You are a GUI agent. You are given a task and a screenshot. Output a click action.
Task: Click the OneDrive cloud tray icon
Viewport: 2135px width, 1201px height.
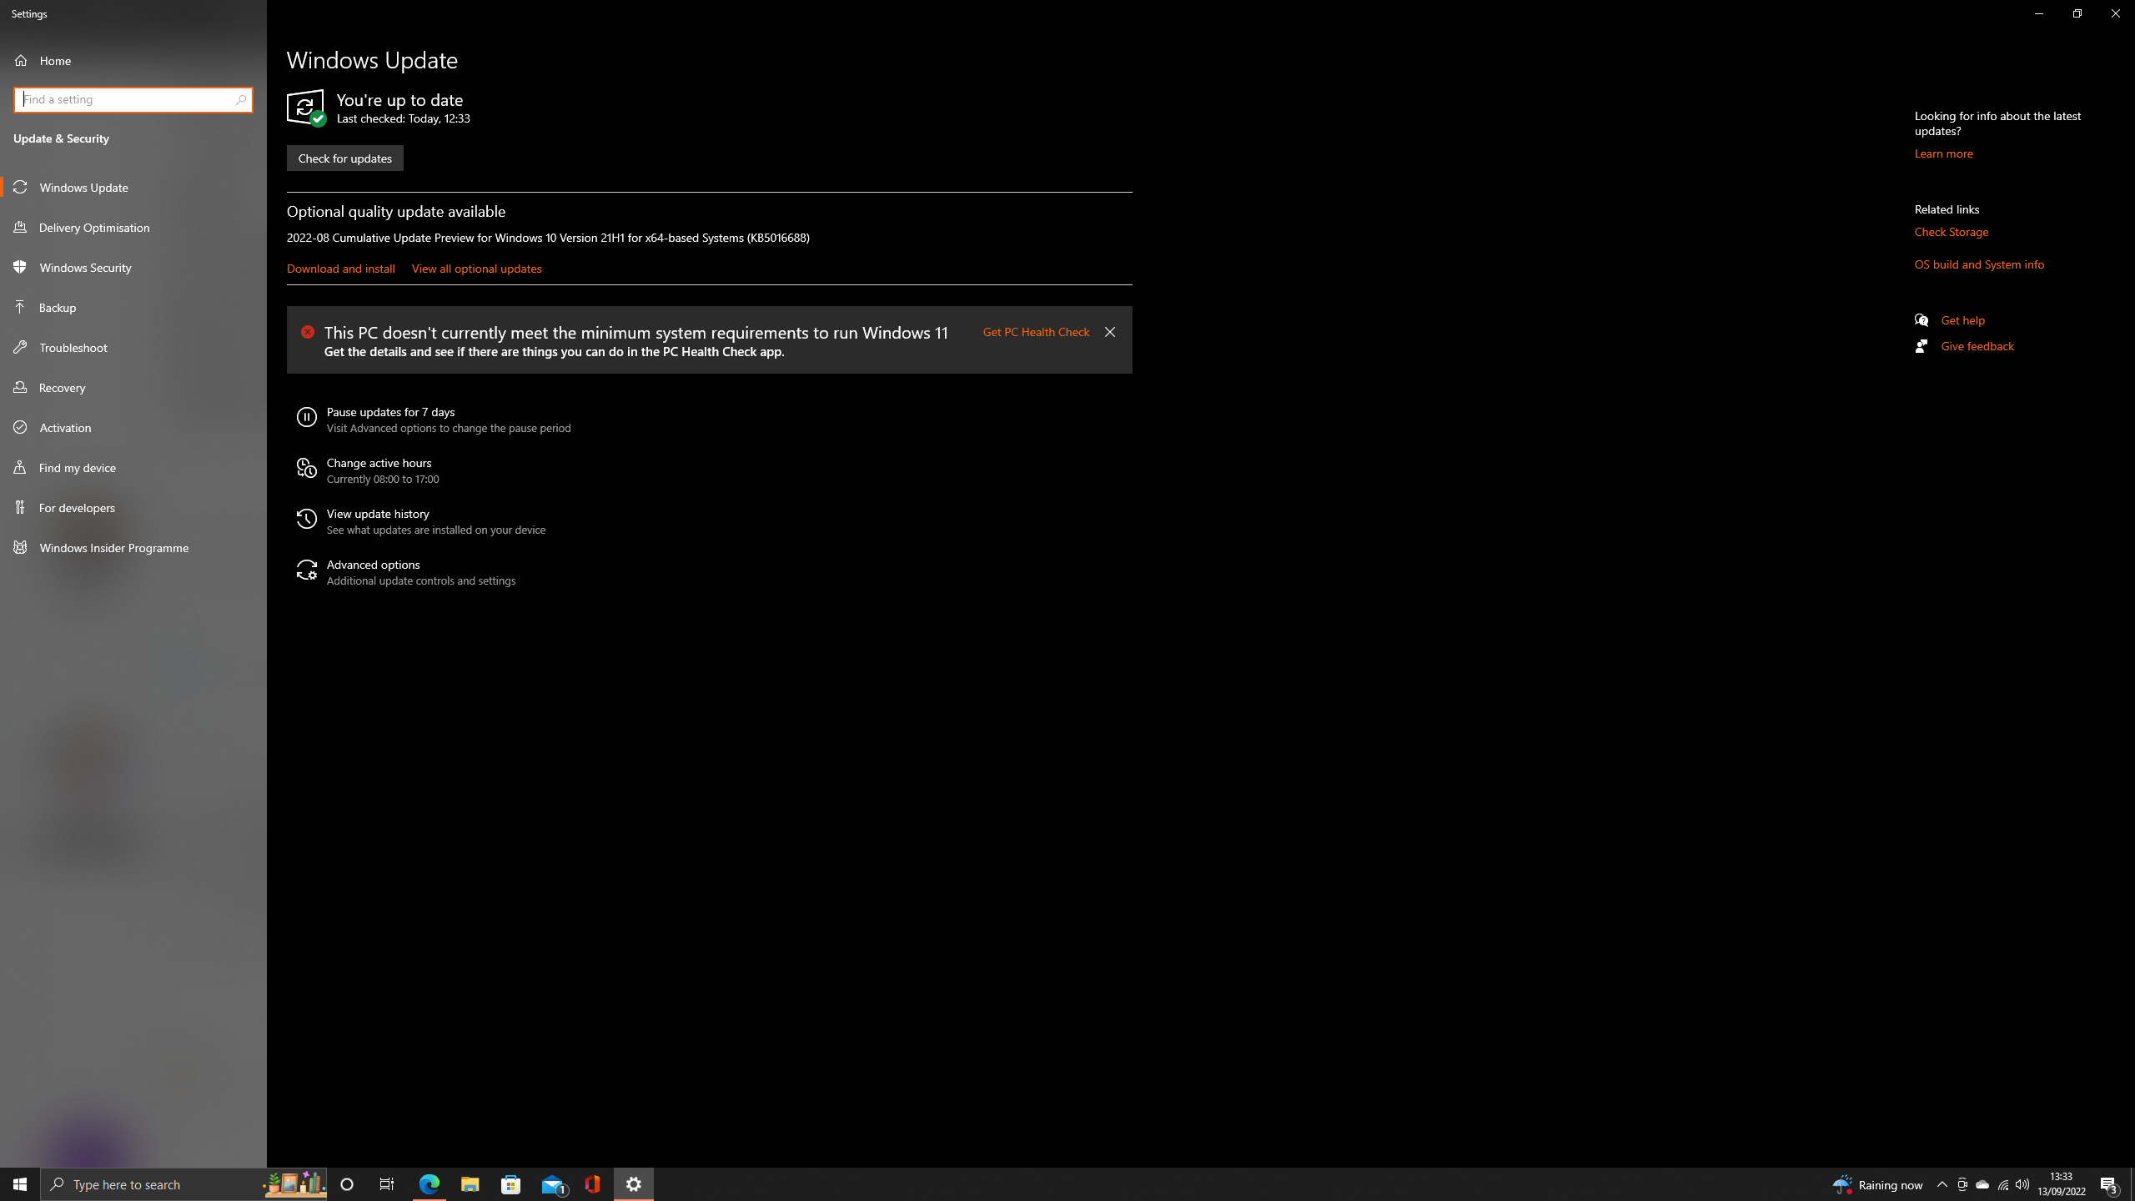(1982, 1184)
